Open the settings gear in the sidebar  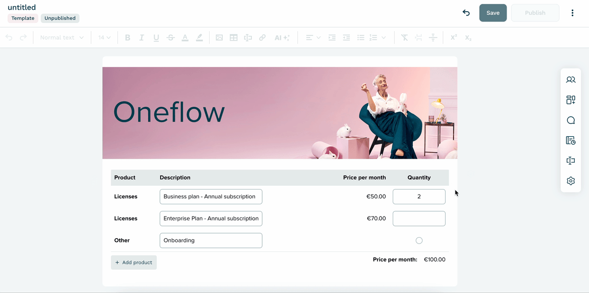point(571,181)
